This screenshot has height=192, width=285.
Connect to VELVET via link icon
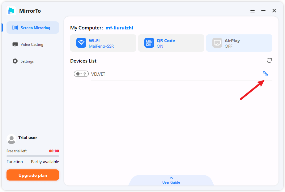click(265, 74)
